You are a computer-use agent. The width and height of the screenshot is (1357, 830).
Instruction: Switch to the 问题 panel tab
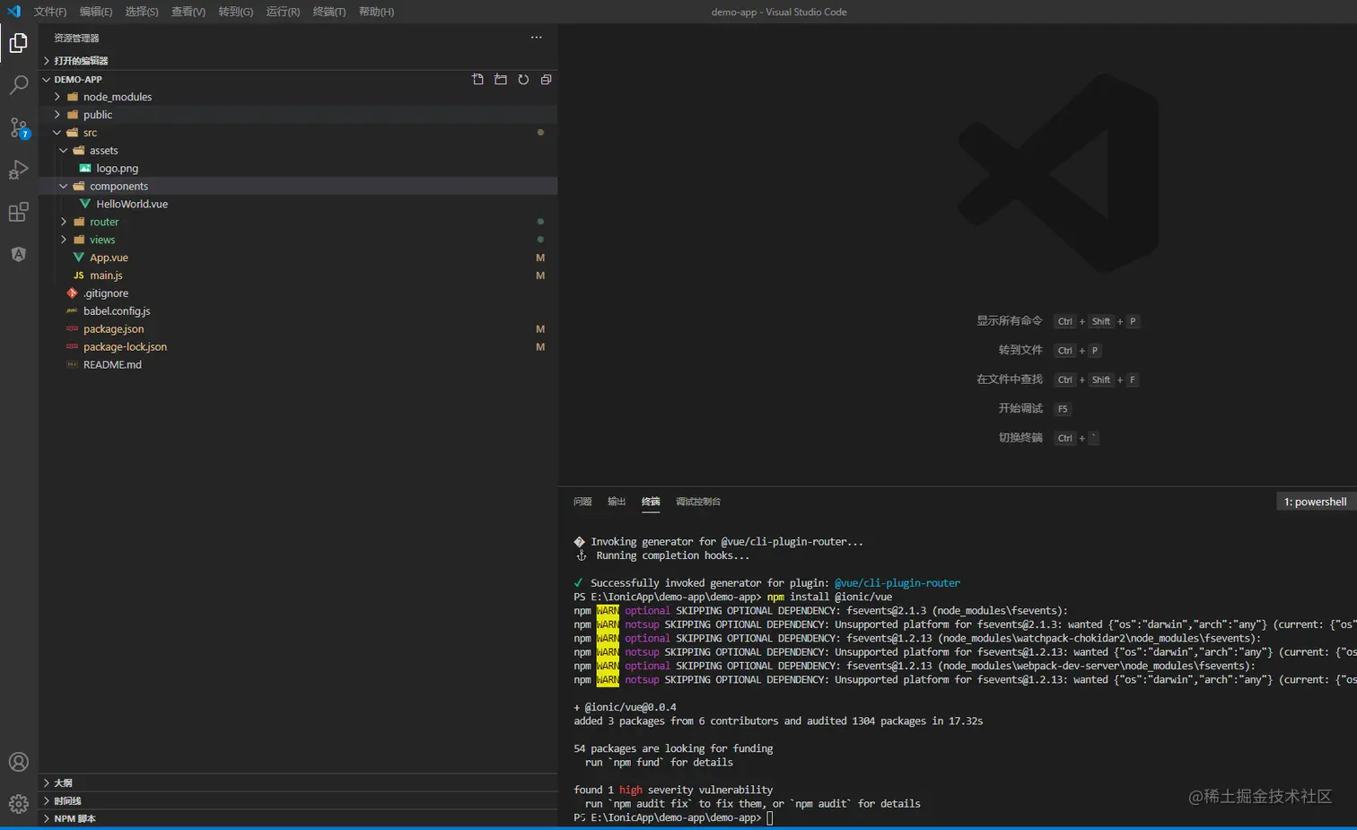click(x=582, y=502)
